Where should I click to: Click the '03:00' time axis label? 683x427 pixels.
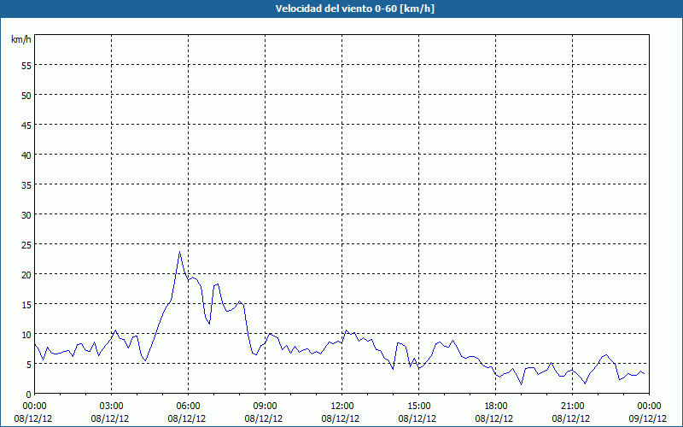112,407
